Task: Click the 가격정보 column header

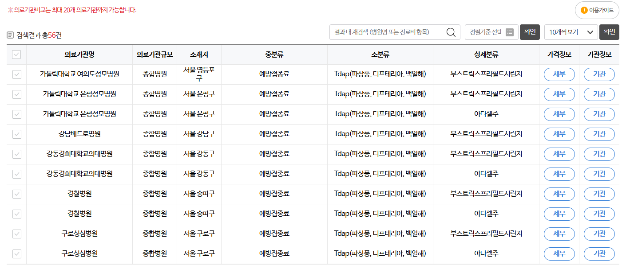Action: click(559, 55)
